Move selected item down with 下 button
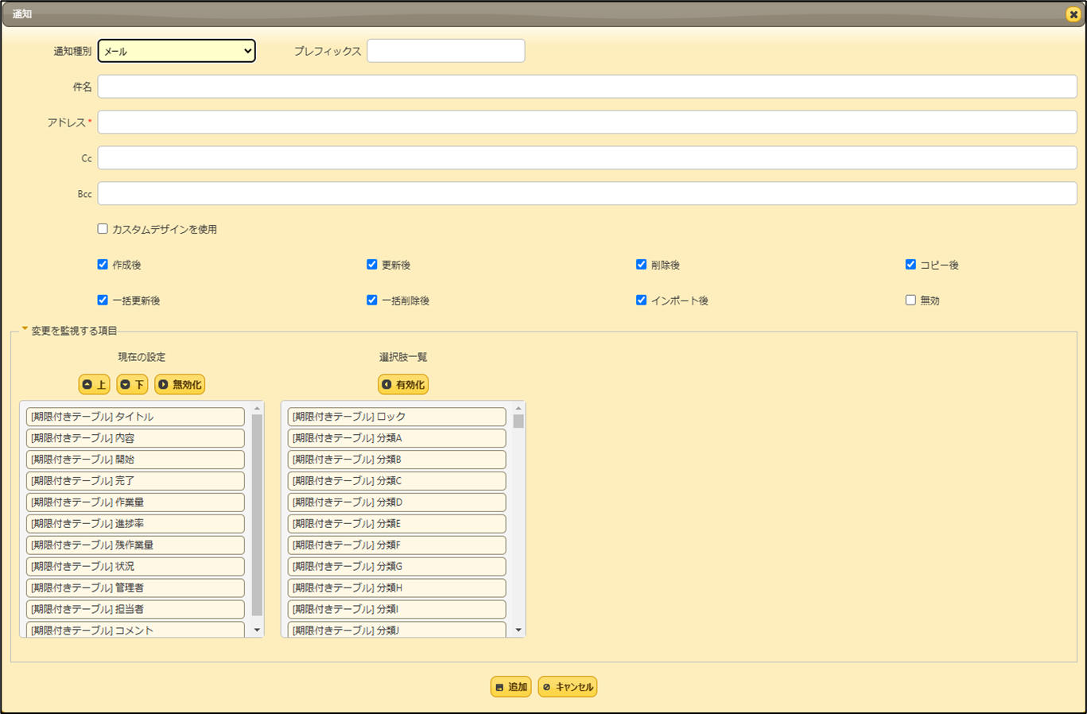 132,385
